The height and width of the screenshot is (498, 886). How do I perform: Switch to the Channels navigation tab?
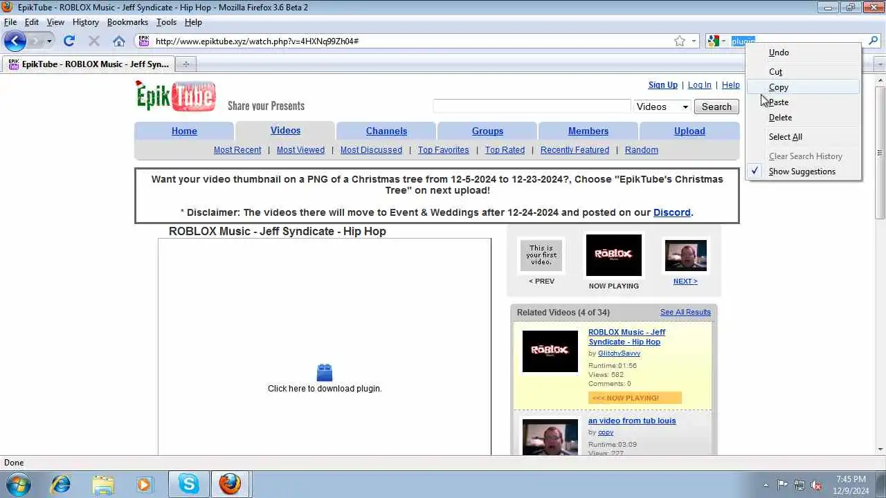[386, 131]
